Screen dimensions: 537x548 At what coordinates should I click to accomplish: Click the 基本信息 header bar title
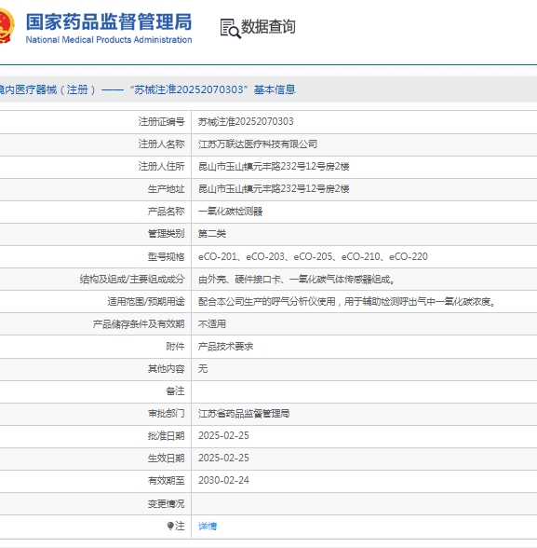[x=148, y=89]
